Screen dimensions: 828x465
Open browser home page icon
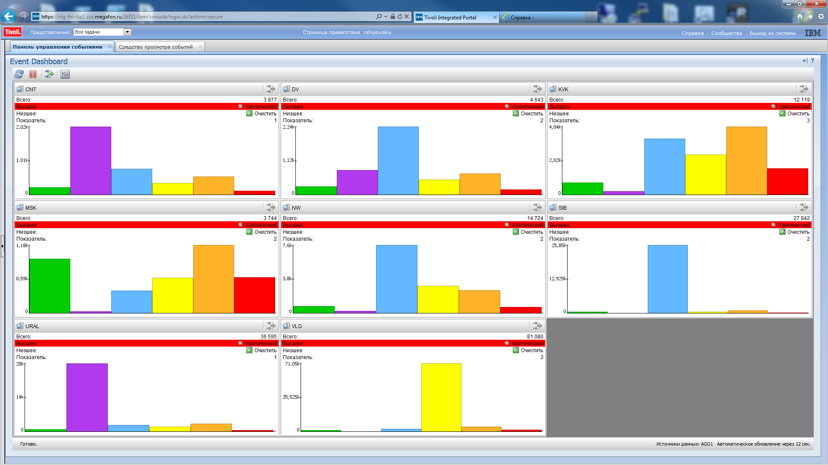(x=800, y=16)
